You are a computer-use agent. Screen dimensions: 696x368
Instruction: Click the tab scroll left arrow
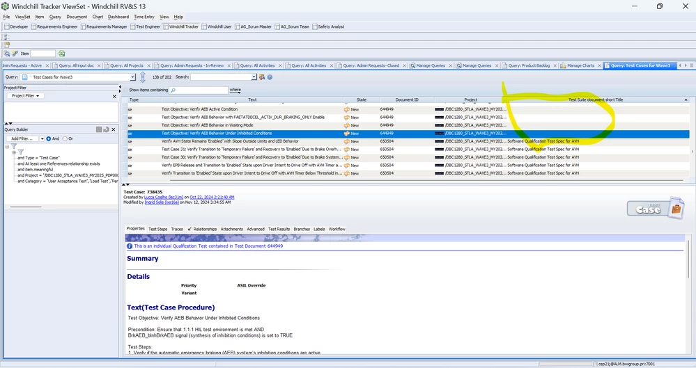(680, 65)
